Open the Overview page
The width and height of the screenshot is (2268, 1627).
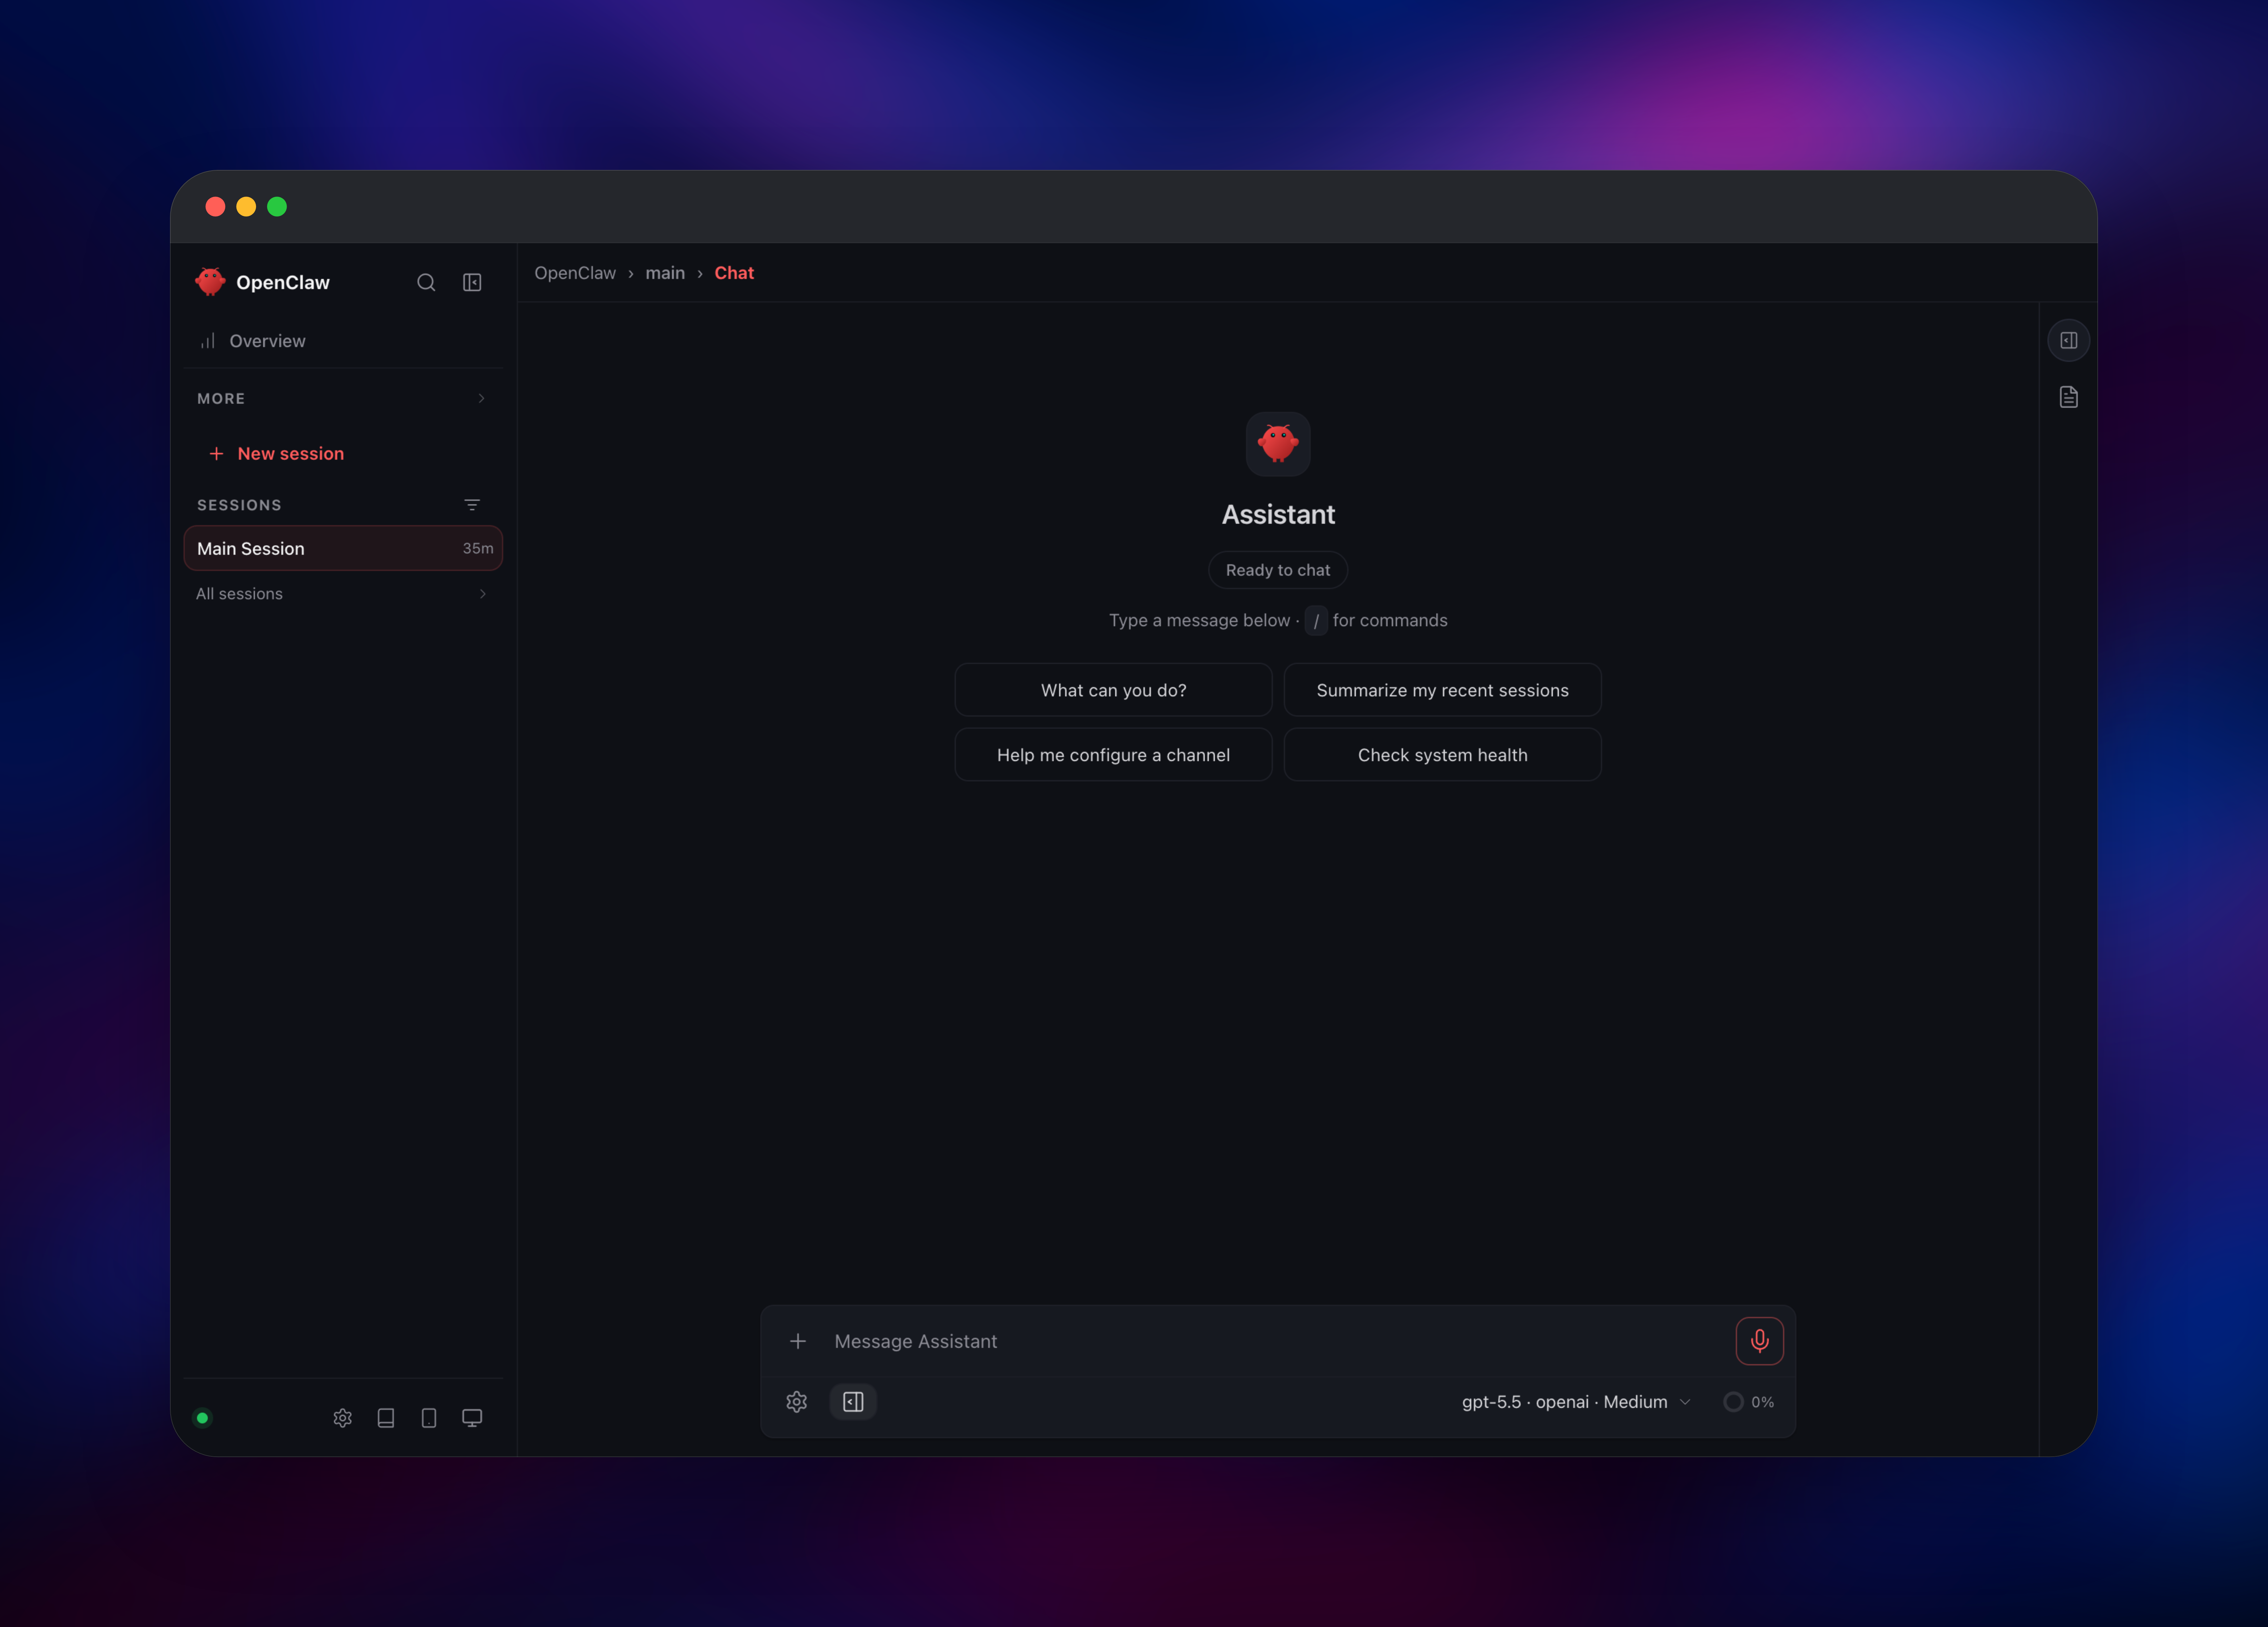coord(343,341)
